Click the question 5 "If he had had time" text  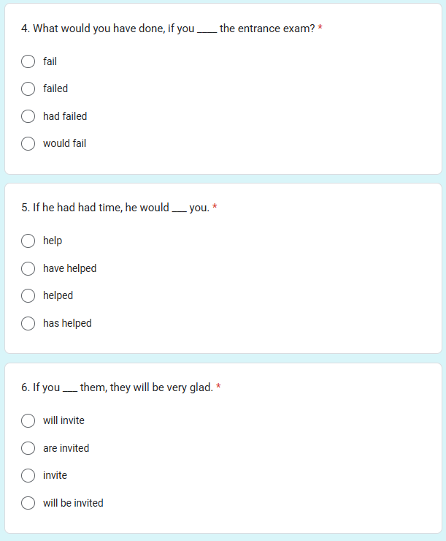72,208
